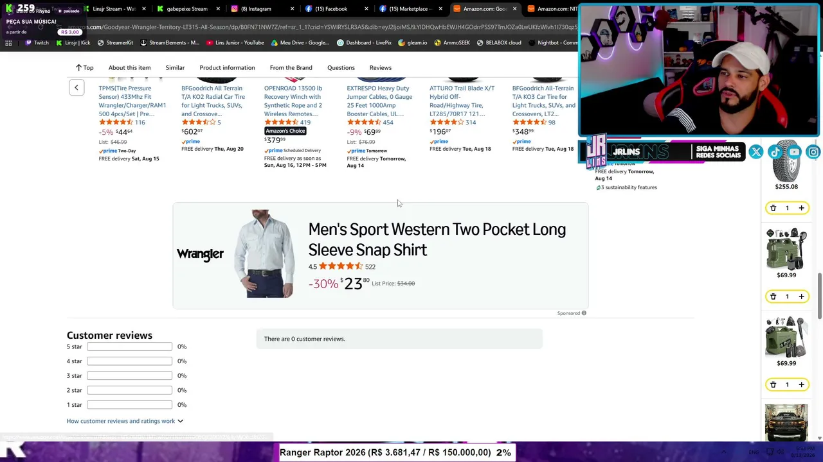Viewport: 823px width, 462px height.
Task: Click the 1 star rating bar
Action: pyautogui.click(x=129, y=405)
